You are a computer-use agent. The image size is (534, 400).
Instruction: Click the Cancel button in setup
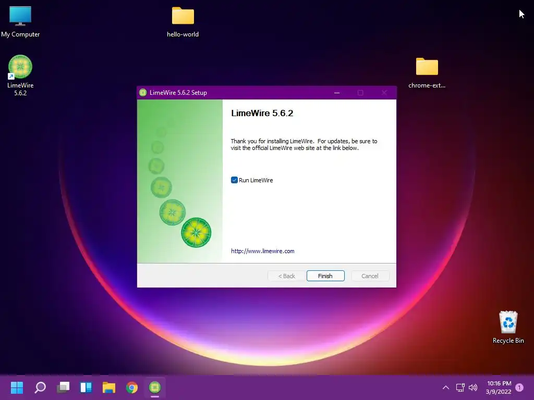370,276
